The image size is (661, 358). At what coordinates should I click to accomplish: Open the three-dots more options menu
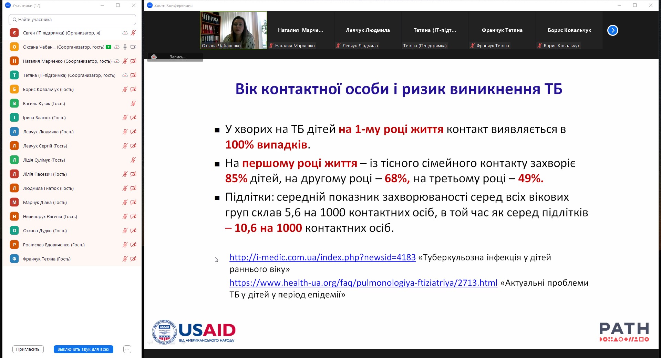127,349
